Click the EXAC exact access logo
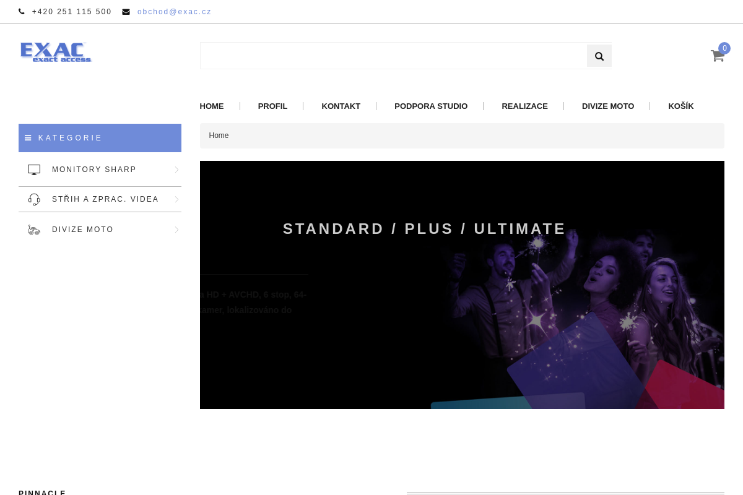This screenshot has width=743, height=495. (56, 52)
